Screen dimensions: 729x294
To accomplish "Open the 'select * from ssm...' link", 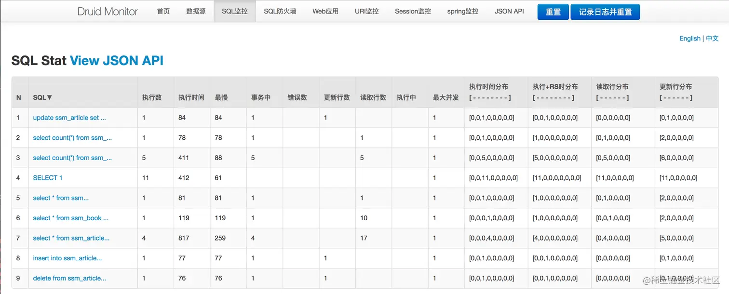I will pos(61,198).
